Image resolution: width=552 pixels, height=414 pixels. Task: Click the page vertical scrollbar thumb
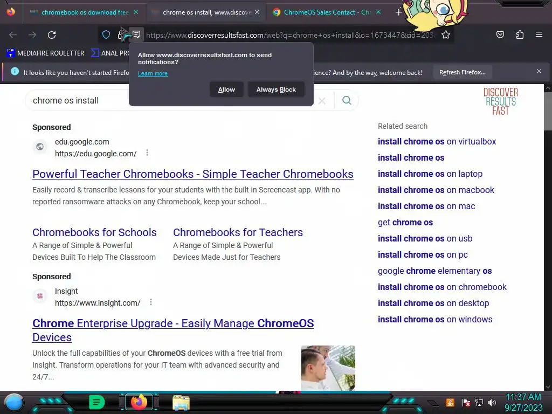(548, 111)
